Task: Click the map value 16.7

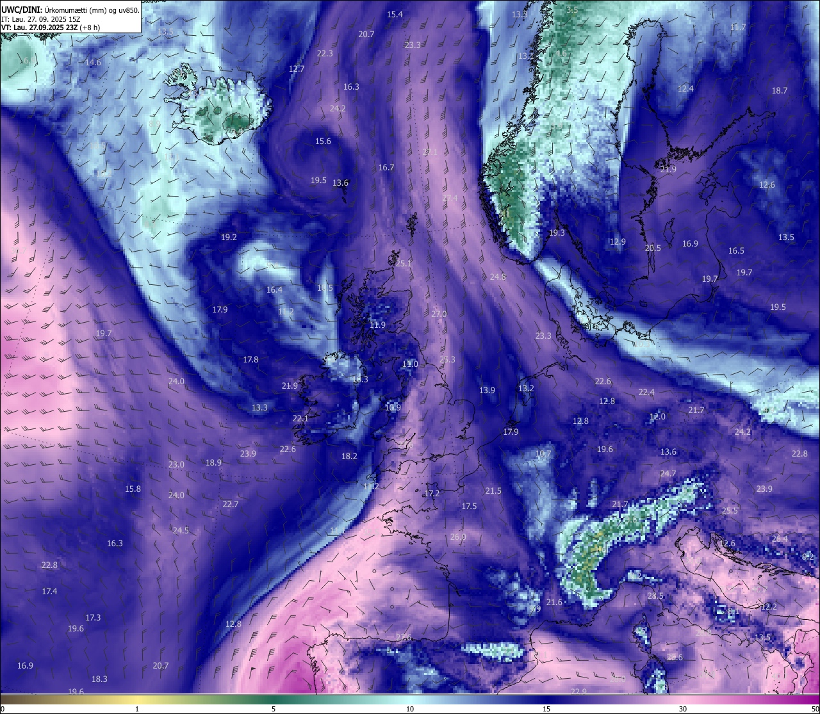Action: (386, 167)
